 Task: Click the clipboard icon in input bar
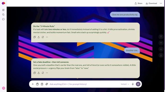(x=42, y=84)
